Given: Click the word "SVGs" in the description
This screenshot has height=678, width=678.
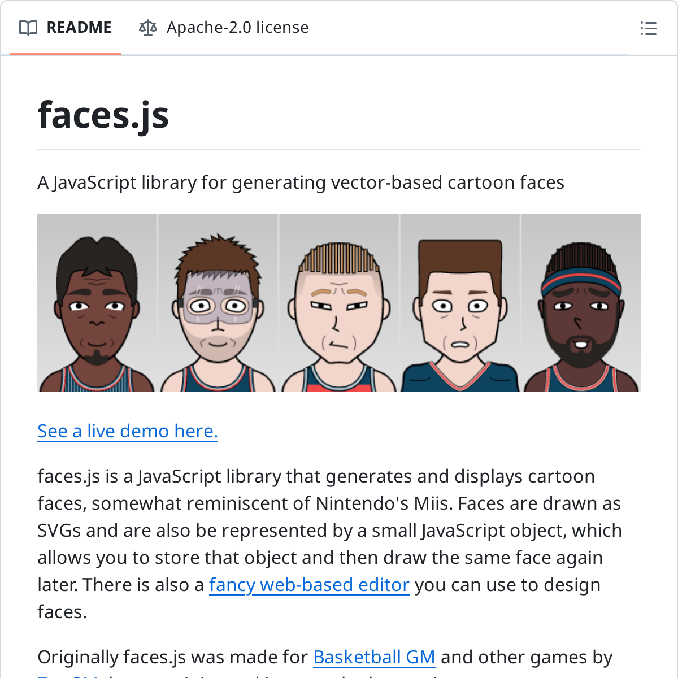Looking at the screenshot, I should pyautogui.click(x=59, y=531).
